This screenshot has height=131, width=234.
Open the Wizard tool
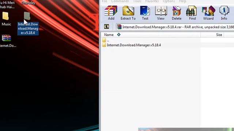click(208, 13)
